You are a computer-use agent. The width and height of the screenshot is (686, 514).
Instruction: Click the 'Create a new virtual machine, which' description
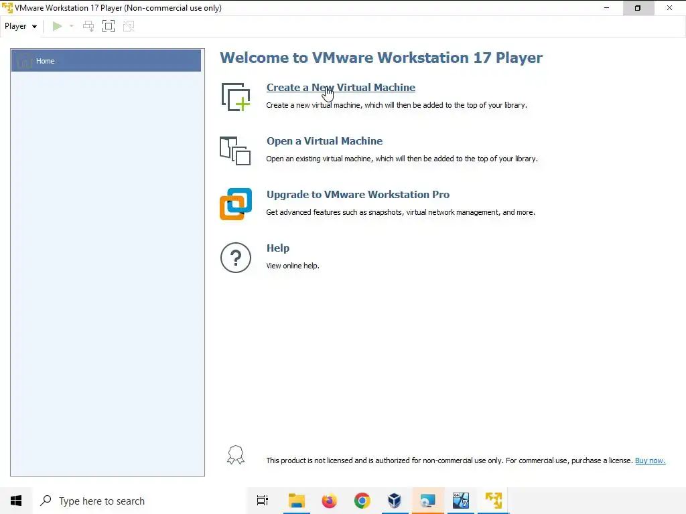point(397,105)
